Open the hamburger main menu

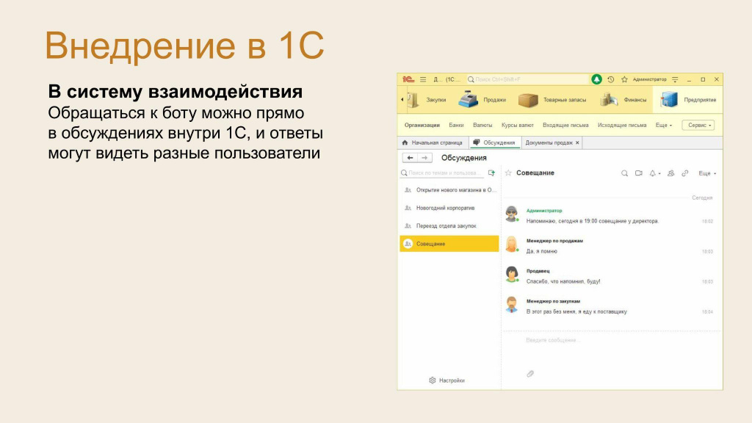[x=423, y=79]
